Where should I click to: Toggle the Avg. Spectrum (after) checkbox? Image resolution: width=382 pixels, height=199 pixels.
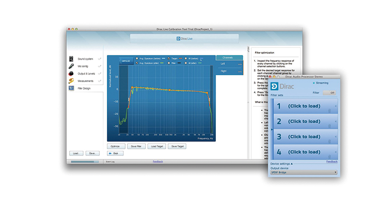coord(137,63)
